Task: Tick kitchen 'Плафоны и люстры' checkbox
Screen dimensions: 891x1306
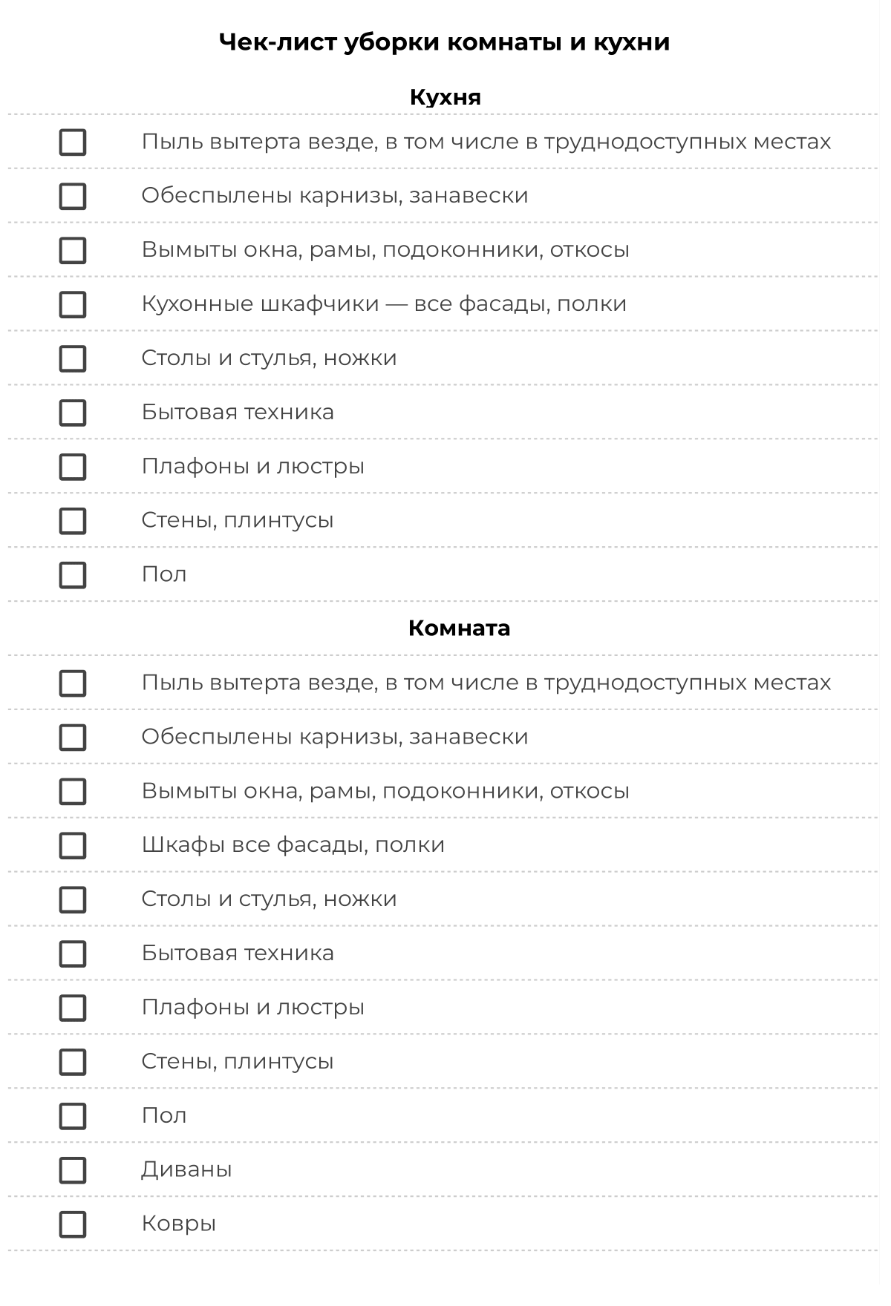Action: [72, 467]
